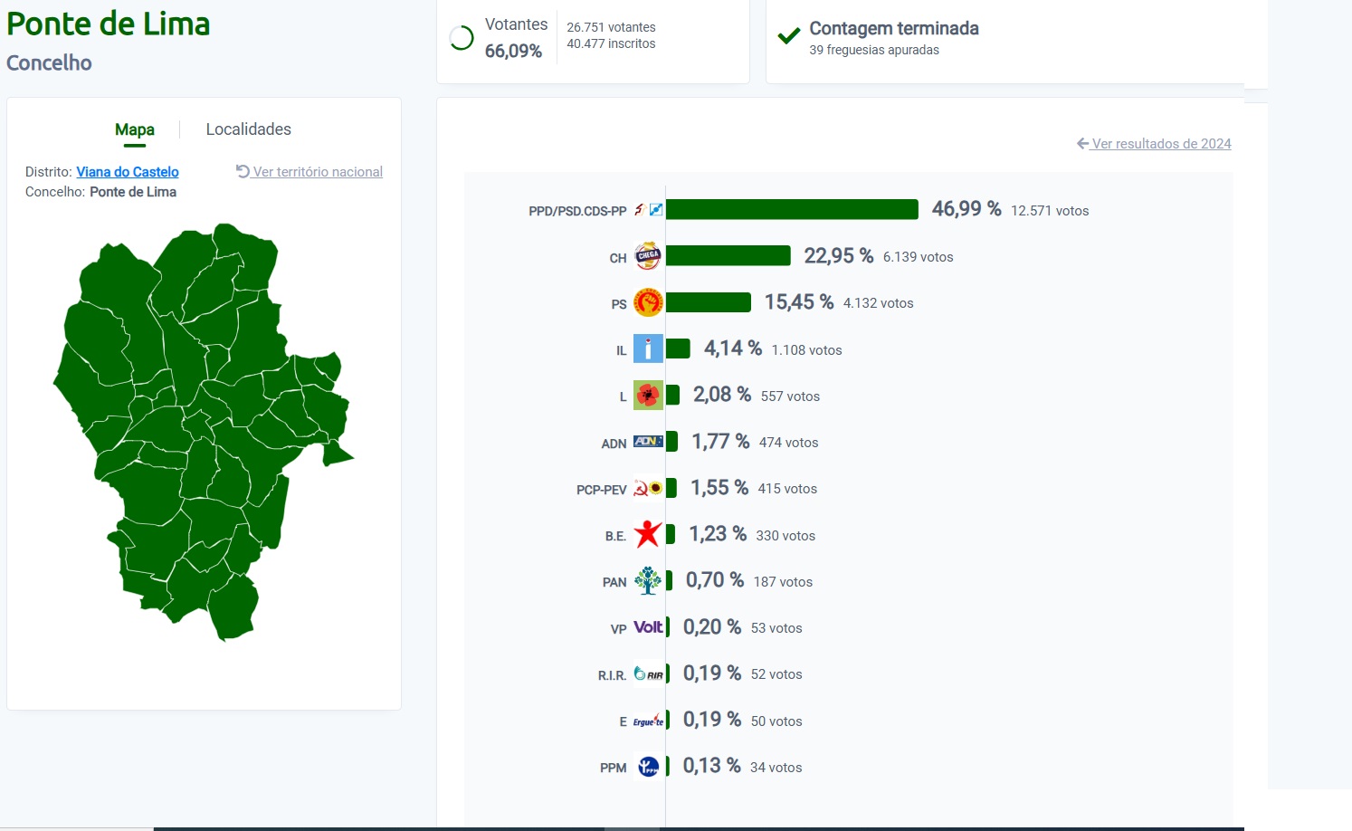Image resolution: width=1352 pixels, height=831 pixels.
Task: Select the Mapa tab
Action: point(135,129)
